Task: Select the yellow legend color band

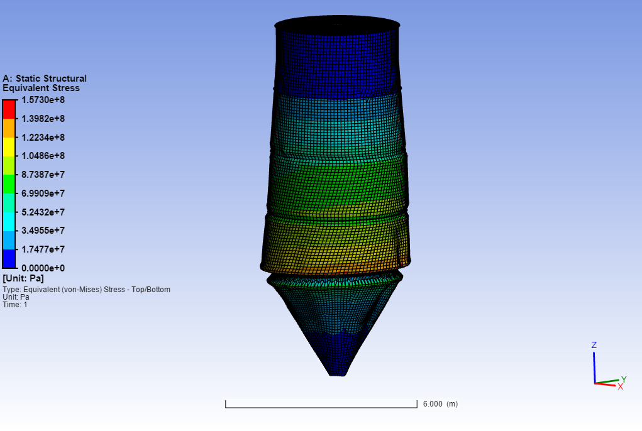Action: coord(9,146)
